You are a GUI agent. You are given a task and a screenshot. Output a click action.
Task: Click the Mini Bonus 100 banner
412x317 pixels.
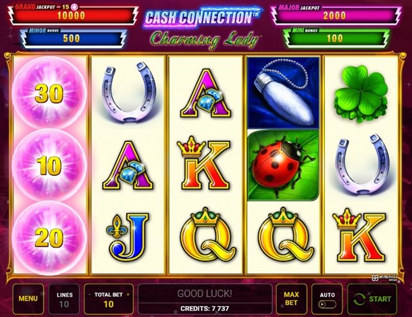pos(336,38)
